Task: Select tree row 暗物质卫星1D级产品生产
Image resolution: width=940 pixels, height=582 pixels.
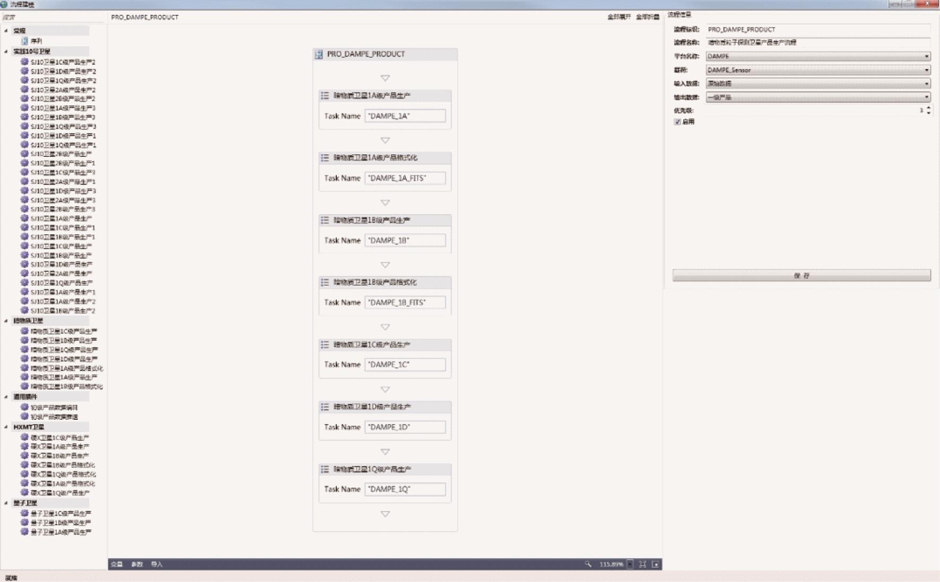Action: tap(59, 359)
